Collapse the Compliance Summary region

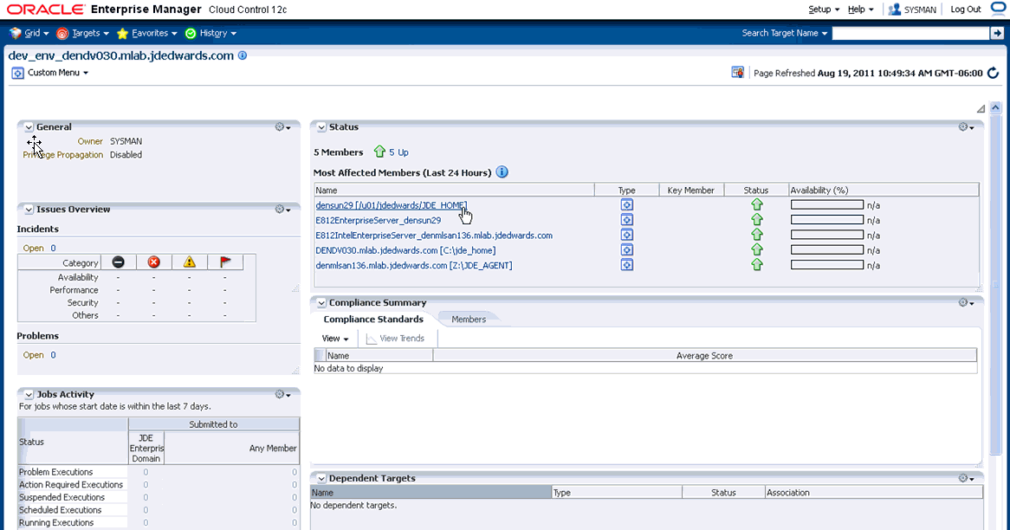pos(321,303)
